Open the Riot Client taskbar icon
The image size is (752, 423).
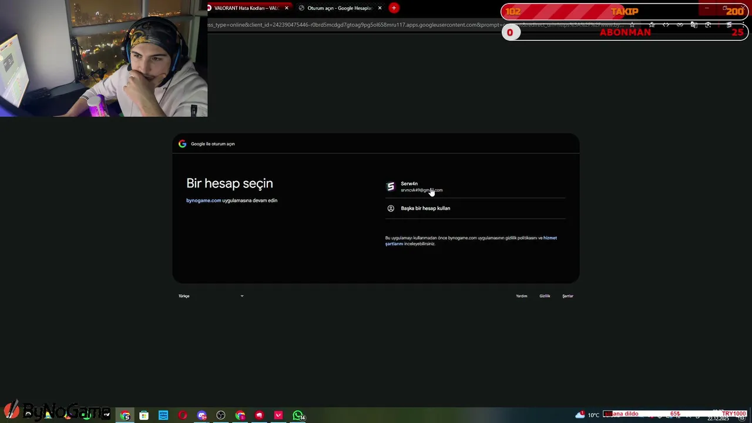[259, 415]
